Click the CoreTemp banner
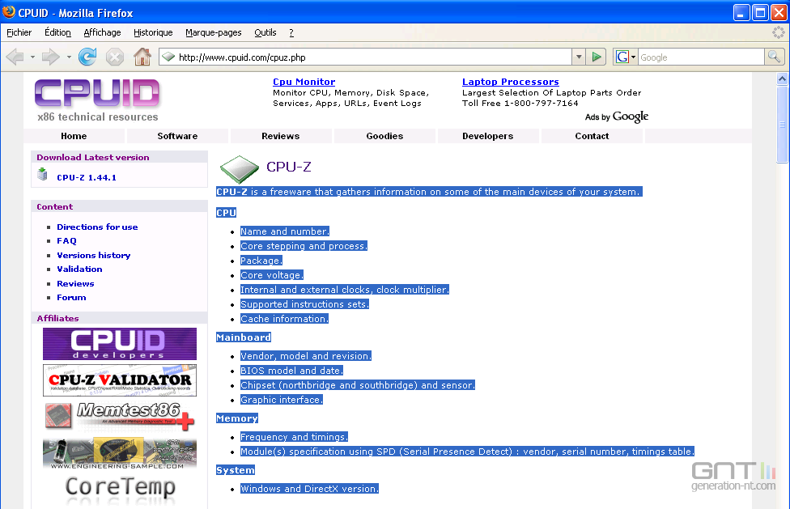This screenshot has height=509, width=790. coord(120,488)
